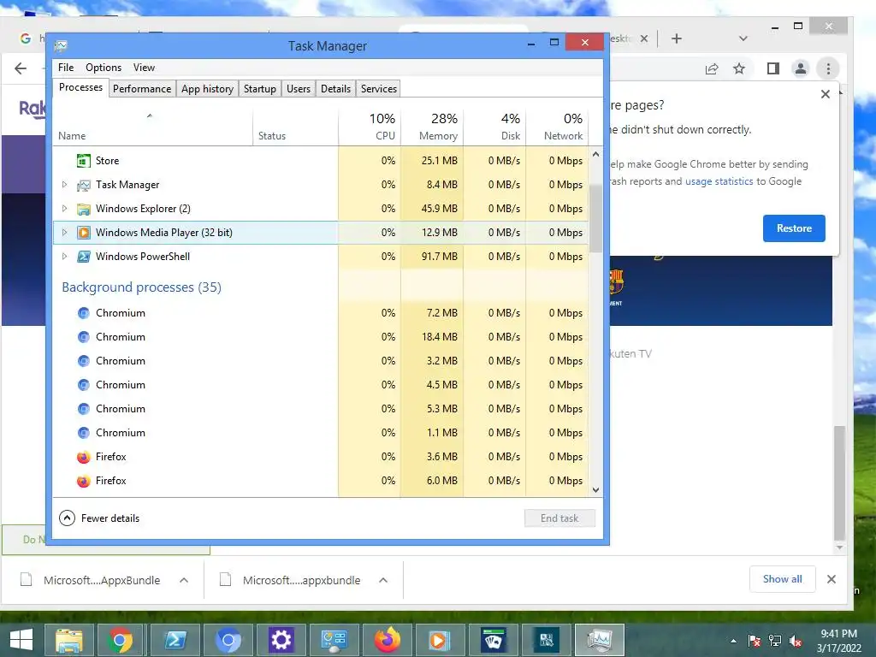
Task: Switch to the Users tab
Action: click(x=299, y=89)
